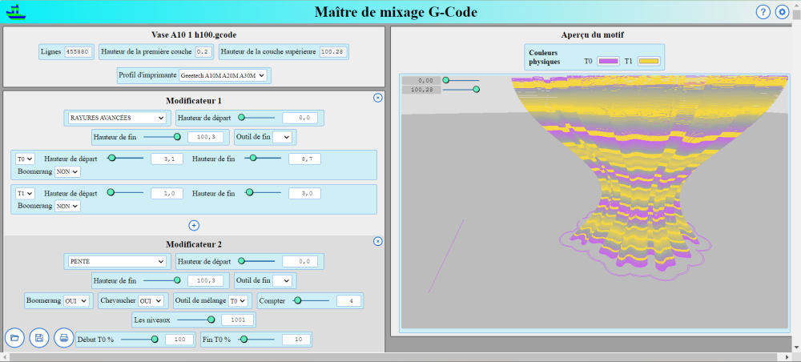This screenshot has height=362, width=801.
Task: Click the Modificateur 2 Hauteur de fin field 100,3
Action: [203, 281]
